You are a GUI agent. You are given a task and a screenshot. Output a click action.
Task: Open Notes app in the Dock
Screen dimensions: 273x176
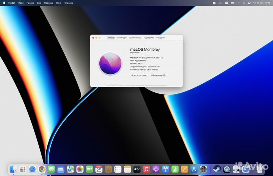127,169
